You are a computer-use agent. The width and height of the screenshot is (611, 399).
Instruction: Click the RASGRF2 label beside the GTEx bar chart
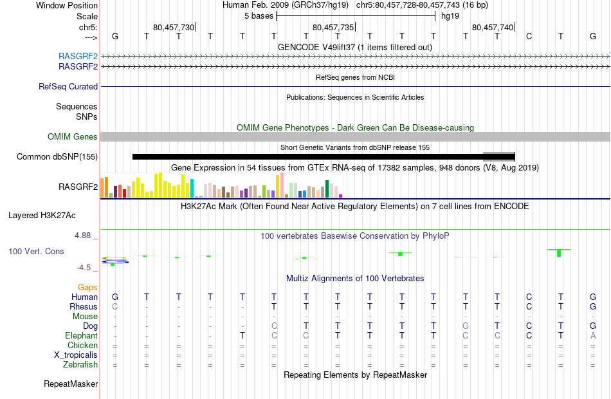(78, 187)
